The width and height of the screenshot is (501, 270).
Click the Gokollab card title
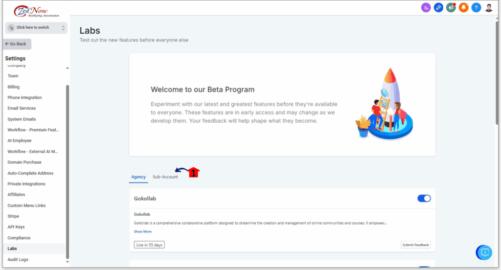point(145,199)
